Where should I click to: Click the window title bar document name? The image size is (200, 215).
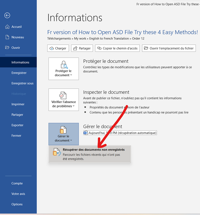click(x=168, y=4)
